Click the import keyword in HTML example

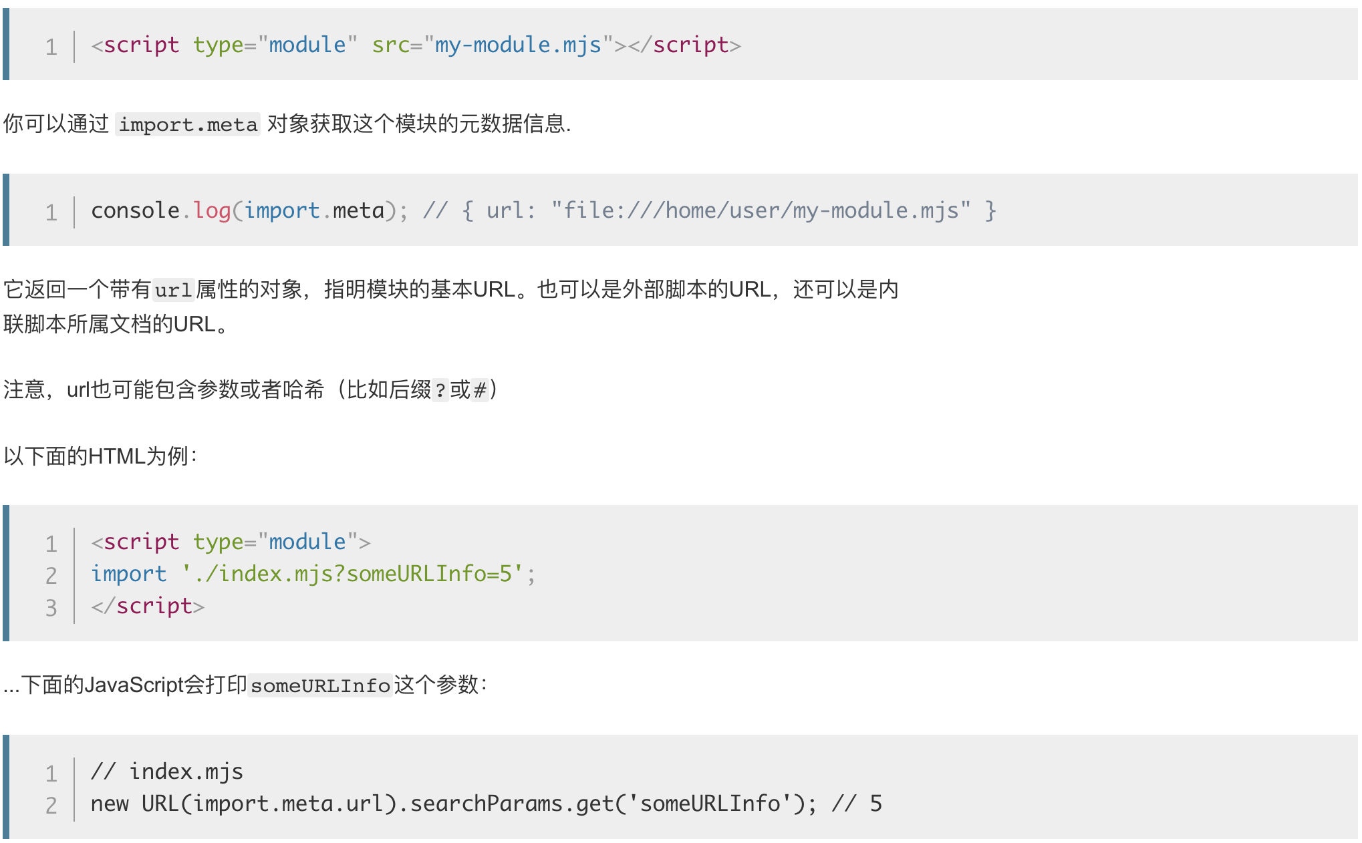click(129, 574)
